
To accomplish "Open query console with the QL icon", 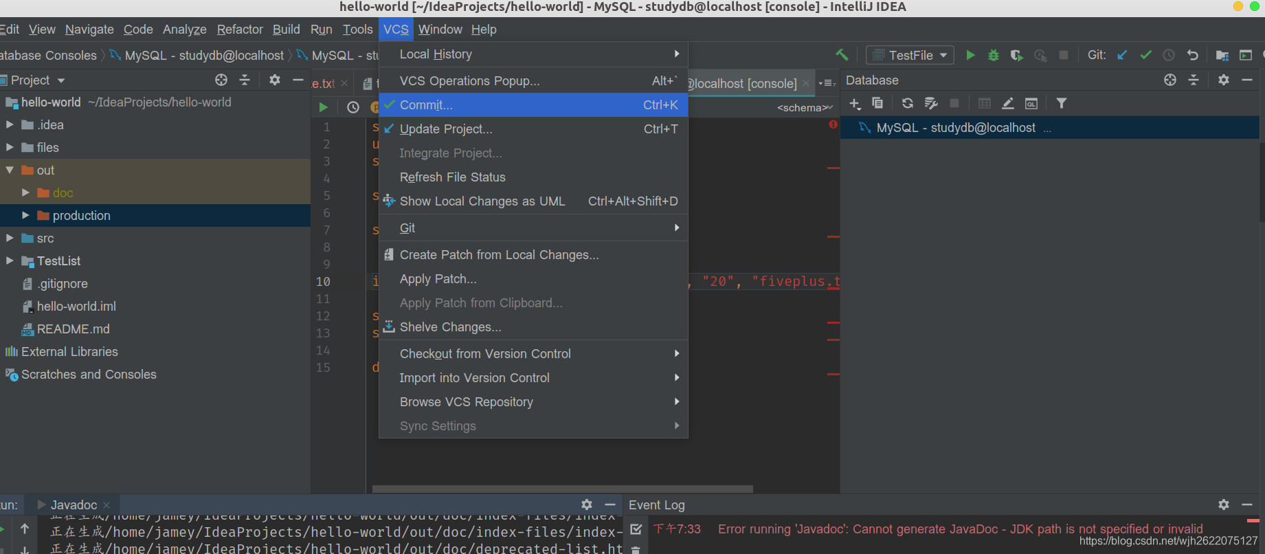I will tap(1031, 103).
